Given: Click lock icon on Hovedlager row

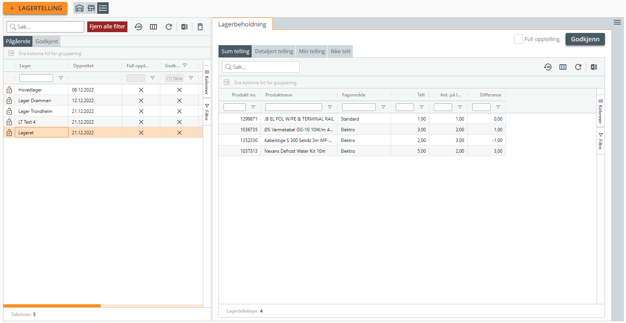Looking at the screenshot, I should [x=9, y=90].
